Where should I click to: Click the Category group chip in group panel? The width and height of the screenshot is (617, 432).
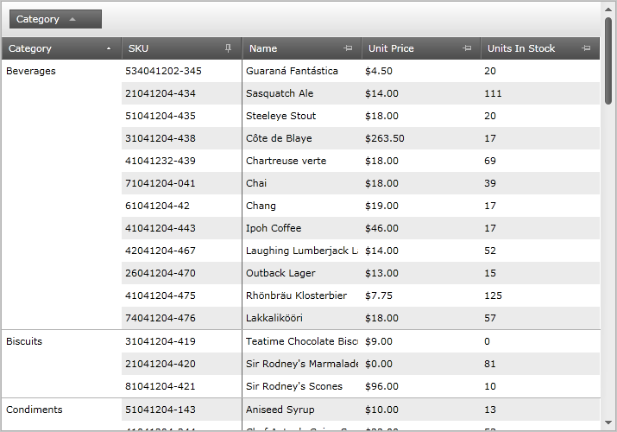coord(39,19)
